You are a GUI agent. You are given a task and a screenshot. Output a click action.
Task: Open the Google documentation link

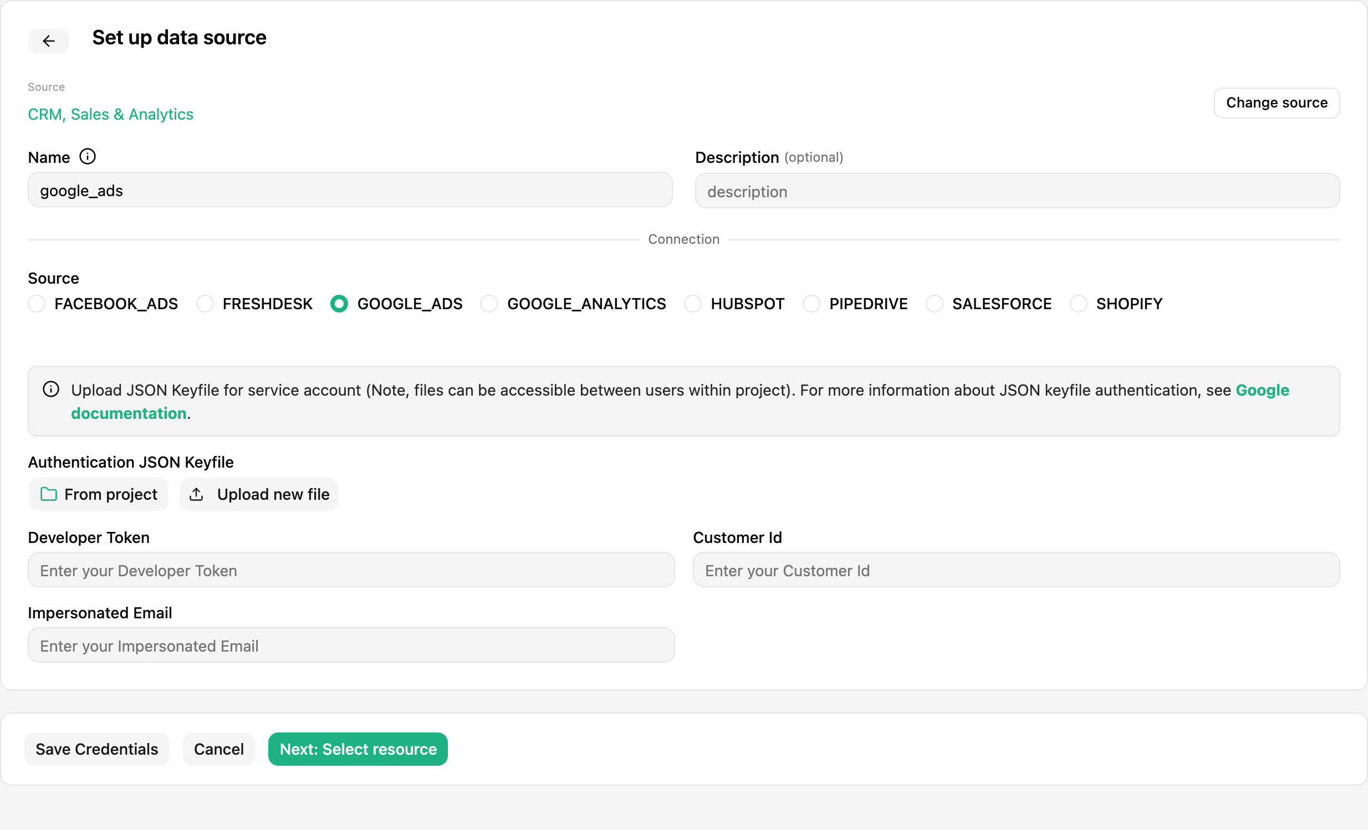(1262, 390)
